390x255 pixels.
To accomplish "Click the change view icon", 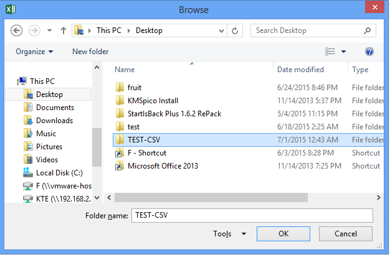I will (x=330, y=52).
